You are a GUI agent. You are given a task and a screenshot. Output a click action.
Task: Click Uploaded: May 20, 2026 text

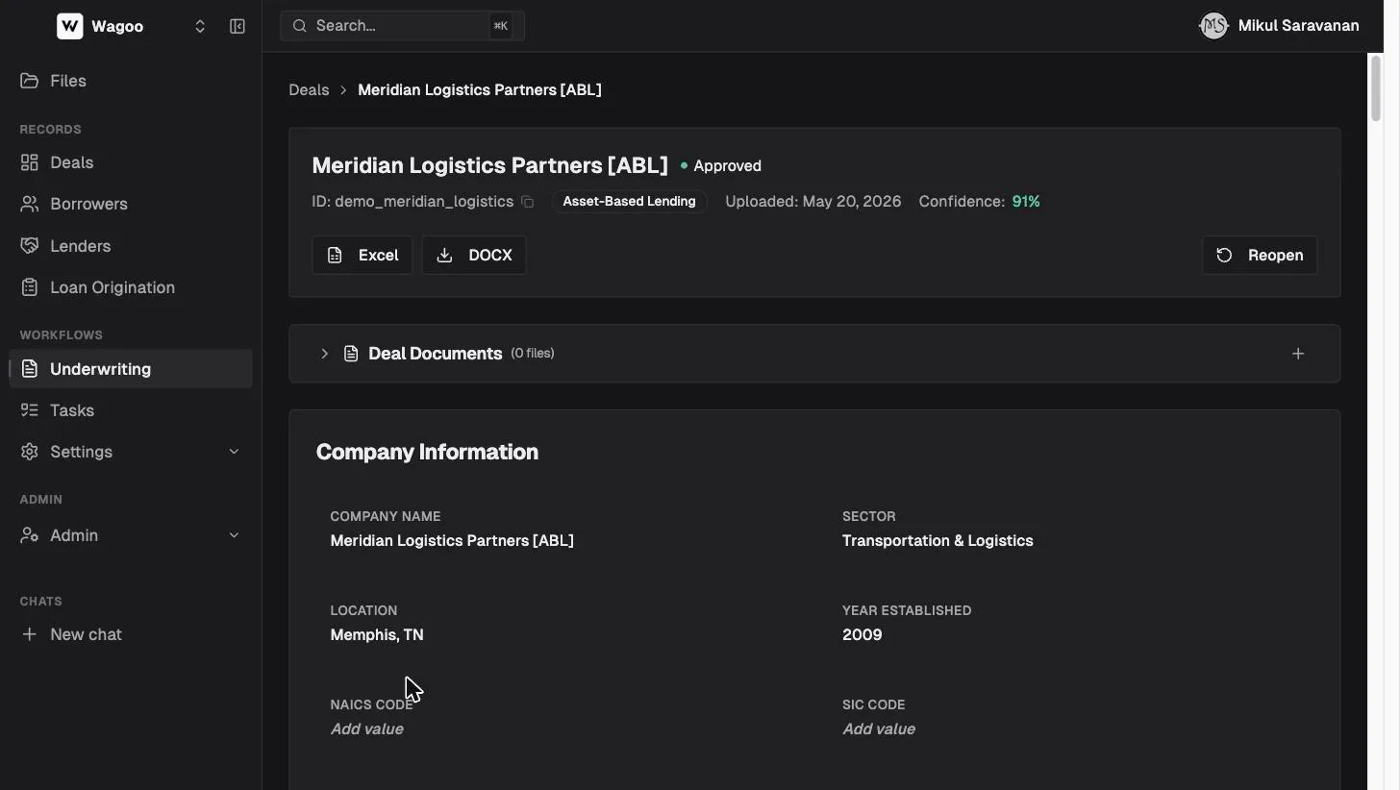(x=813, y=202)
